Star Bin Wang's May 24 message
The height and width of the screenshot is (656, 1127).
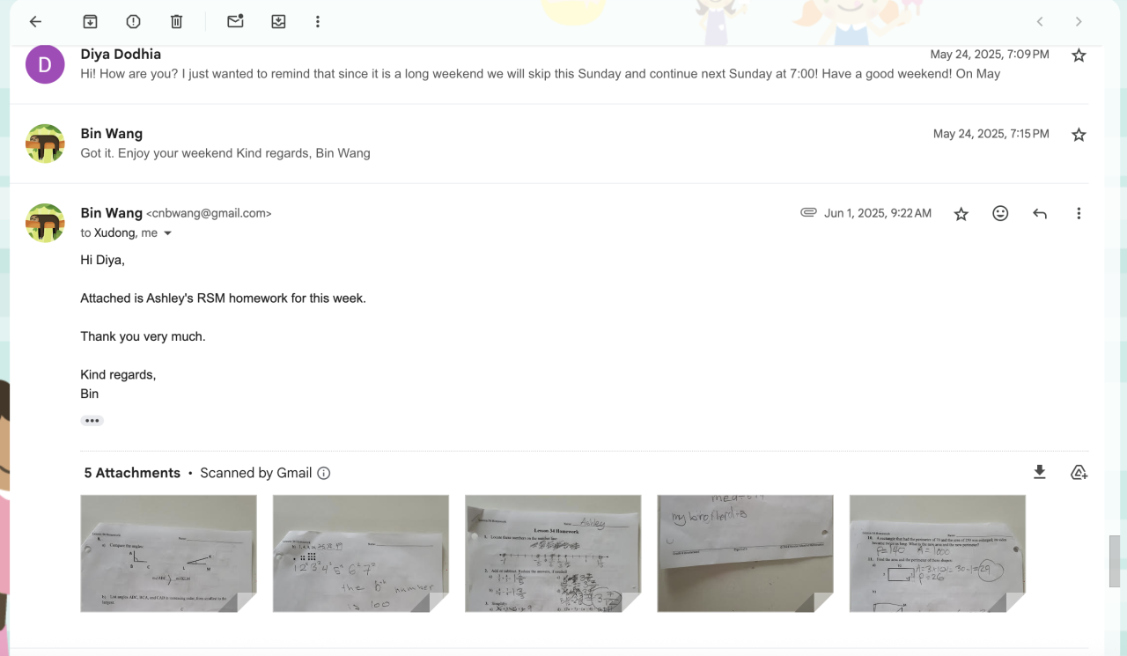[x=1079, y=135]
